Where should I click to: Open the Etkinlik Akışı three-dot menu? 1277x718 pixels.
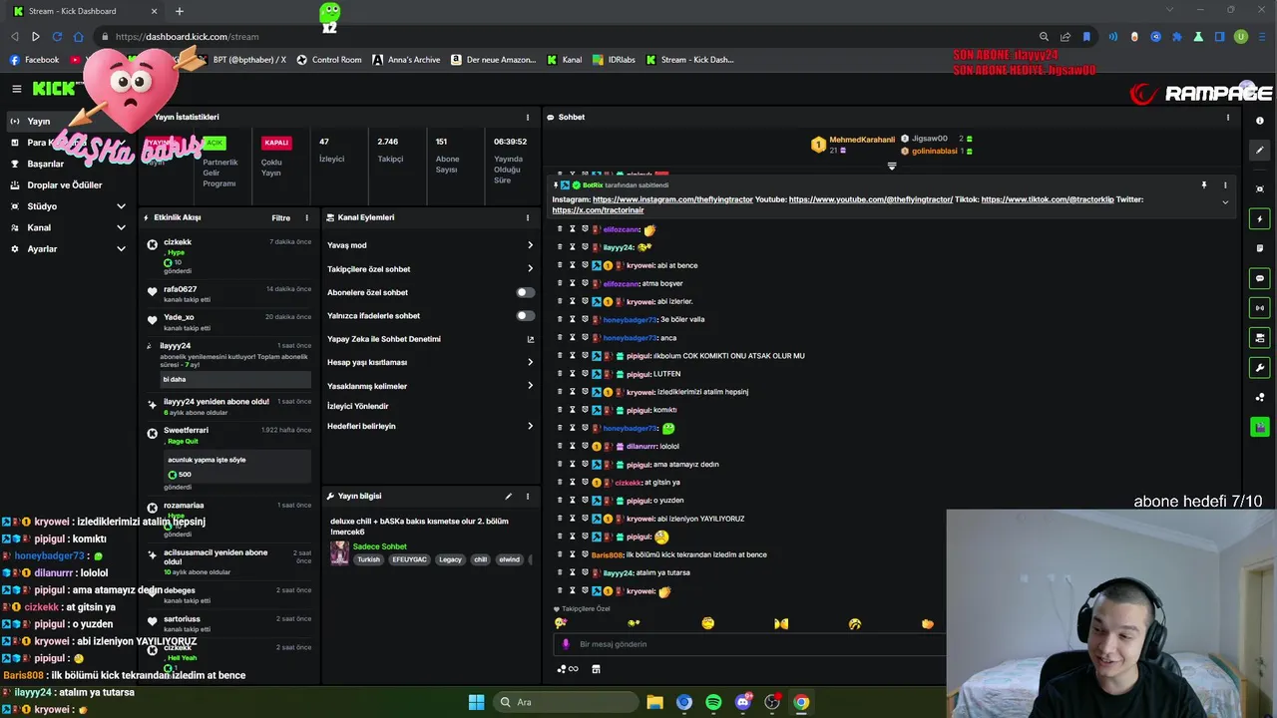click(306, 217)
